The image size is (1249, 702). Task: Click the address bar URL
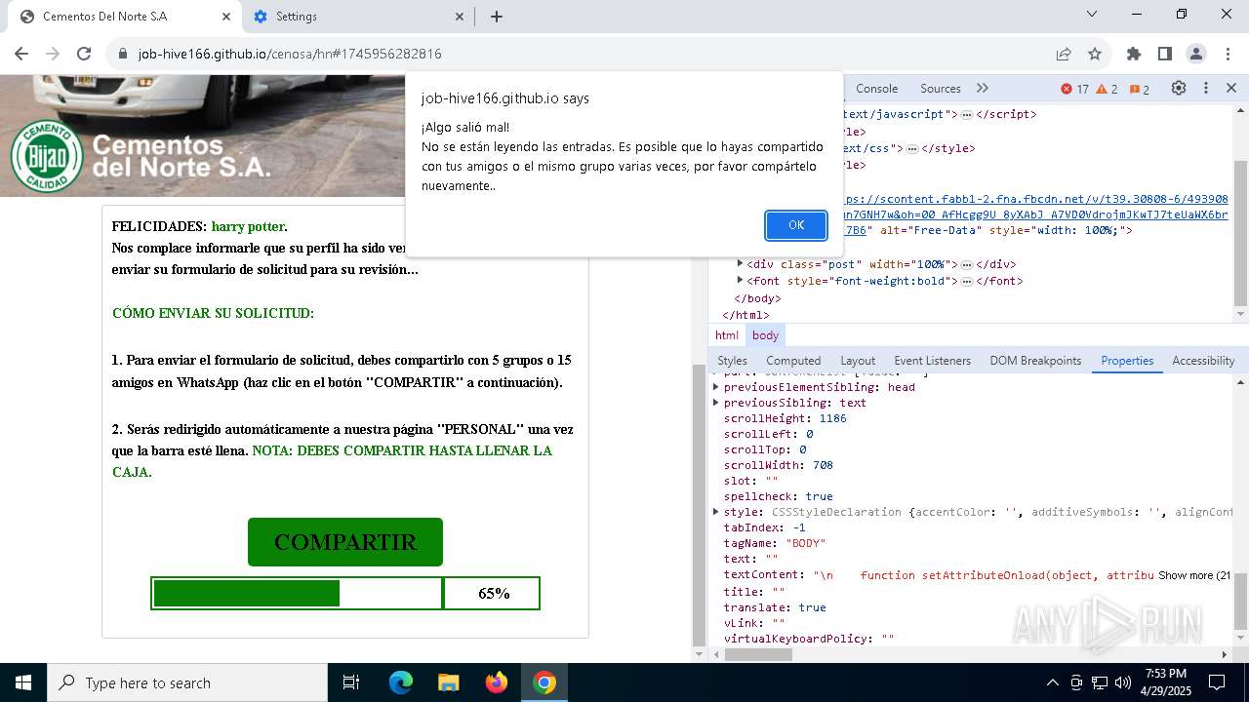pos(290,54)
